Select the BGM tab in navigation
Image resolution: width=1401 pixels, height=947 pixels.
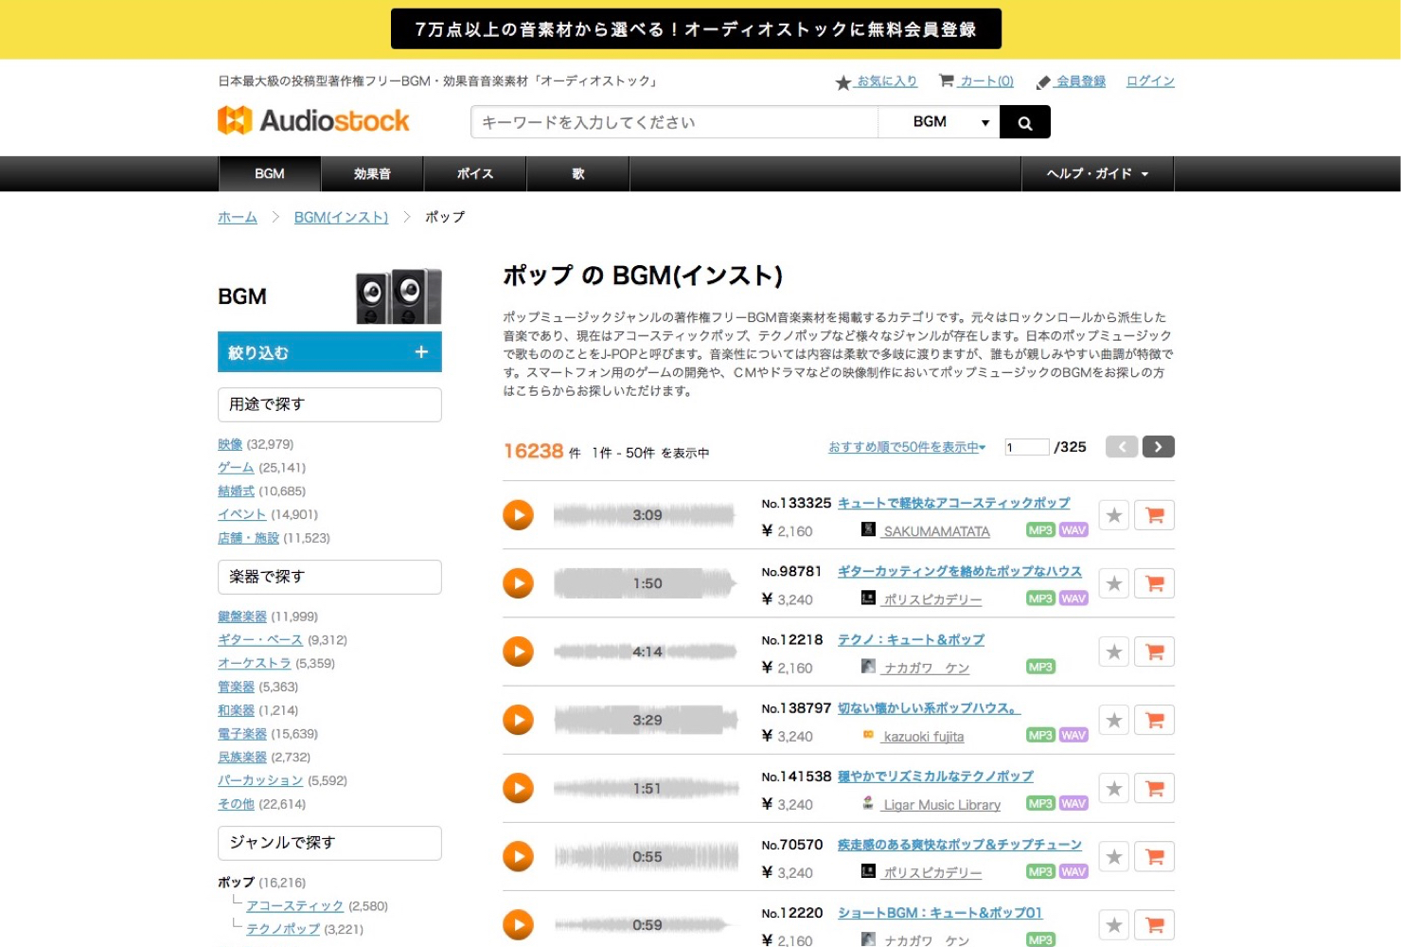(x=270, y=174)
